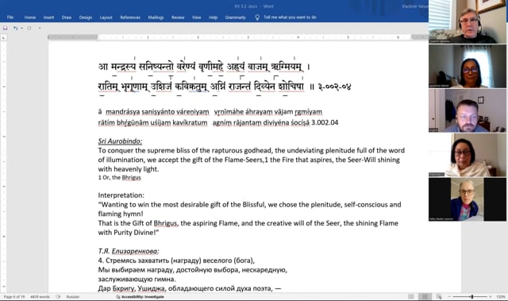Image resolution: width=508 pixels, height=301 pixels.
Task: Open the Grammarly ribbon tab
Action: tap(236, 17)
